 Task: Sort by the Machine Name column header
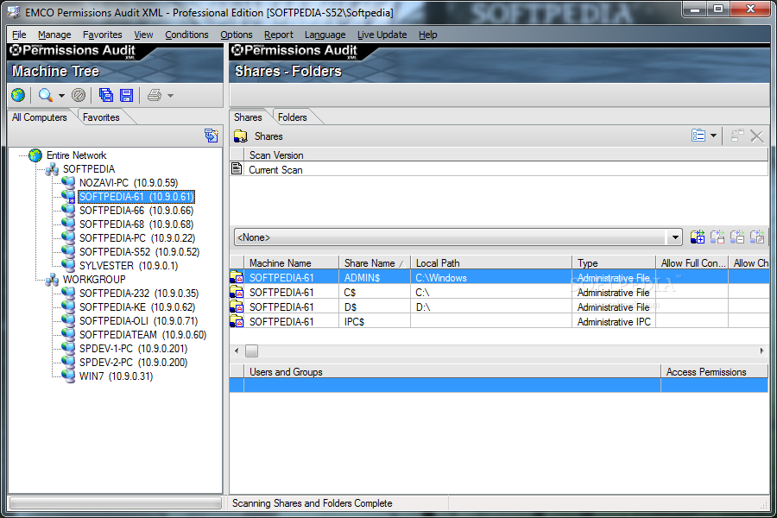[292, 263]
